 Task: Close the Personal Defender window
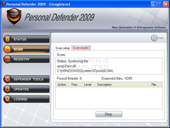click(x=166, y=4)
